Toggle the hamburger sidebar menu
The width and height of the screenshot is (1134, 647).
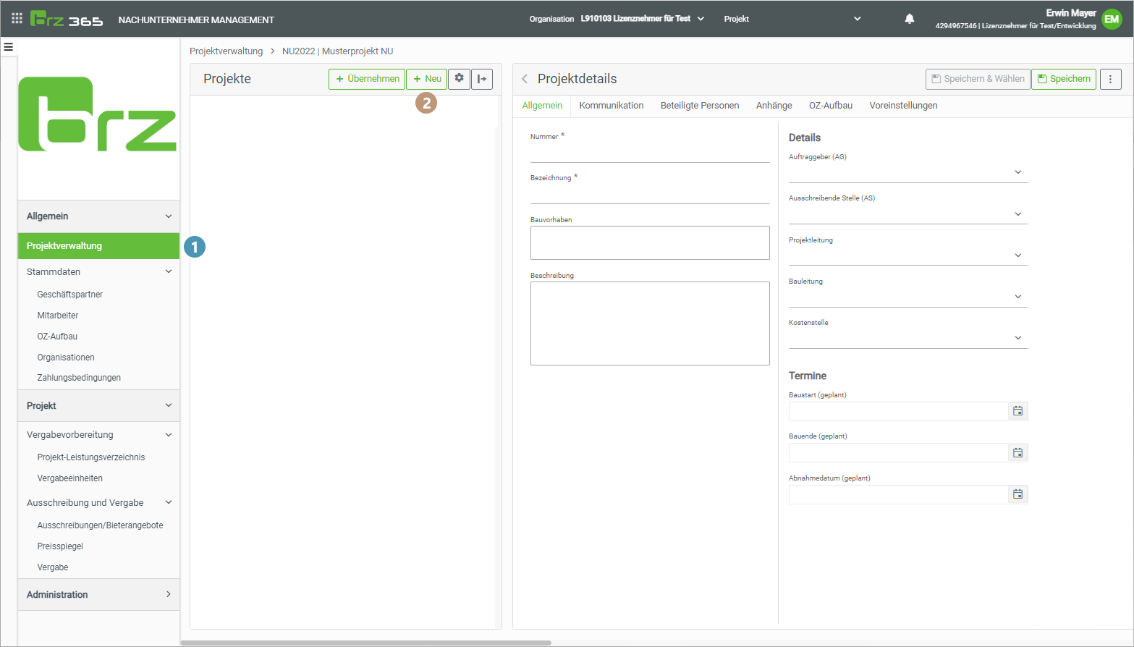[9, 47]
